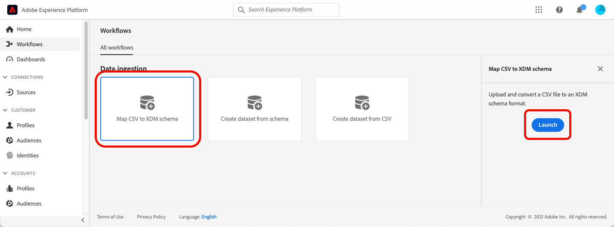Click the Sources arrow icon

[x=9, y=93]
